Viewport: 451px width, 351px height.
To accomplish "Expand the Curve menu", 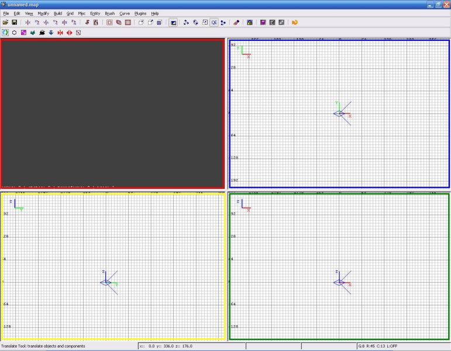I will click(125, 13).
